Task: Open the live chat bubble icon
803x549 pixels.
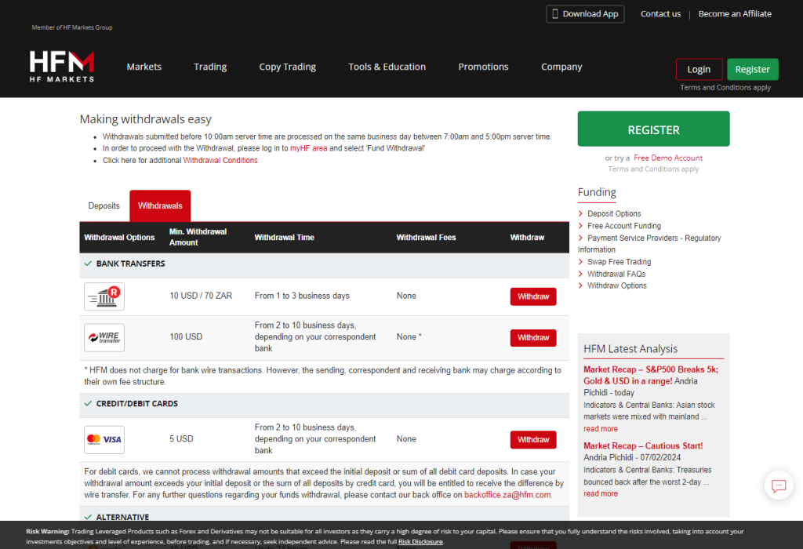Action: pyautogui.click(x=778, y=485)
